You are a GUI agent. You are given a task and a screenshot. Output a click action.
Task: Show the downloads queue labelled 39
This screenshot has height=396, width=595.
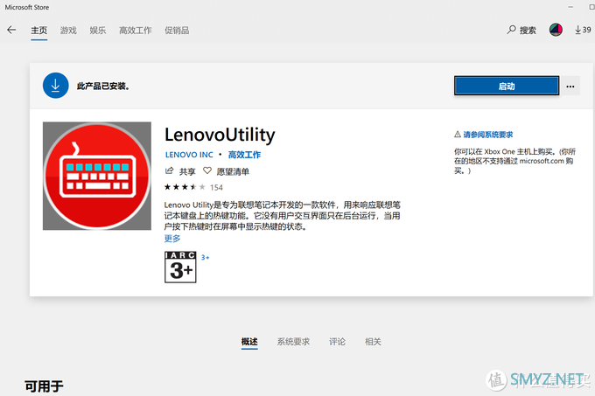[583, 30]
